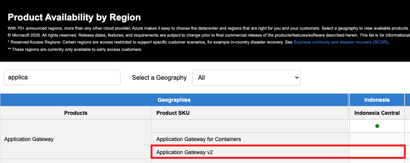This screenshot has height=163, width=410.
Task: Select the Application Gateway v2 SKU
Action: pos(185,152)
